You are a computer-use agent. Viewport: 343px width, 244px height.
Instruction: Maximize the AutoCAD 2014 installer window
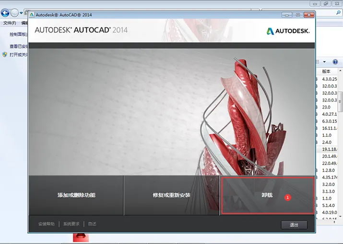298,15
